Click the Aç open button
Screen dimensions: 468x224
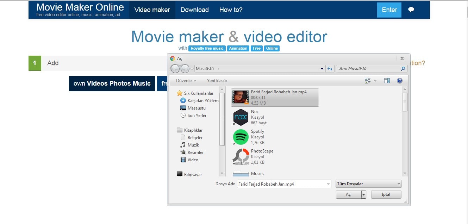click(x=348, y=194)
